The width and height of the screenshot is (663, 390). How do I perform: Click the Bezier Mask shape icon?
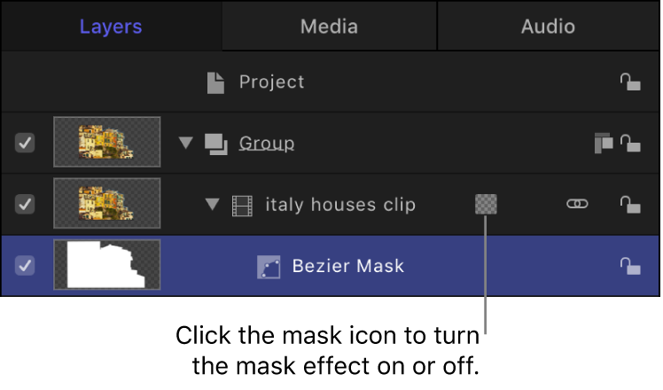tap(269, 265)
